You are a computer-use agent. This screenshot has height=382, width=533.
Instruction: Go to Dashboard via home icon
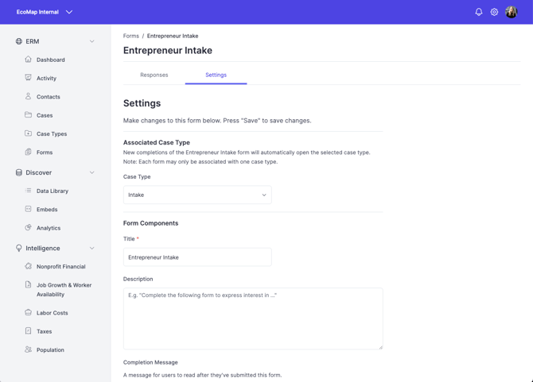(x=28, y=60)
